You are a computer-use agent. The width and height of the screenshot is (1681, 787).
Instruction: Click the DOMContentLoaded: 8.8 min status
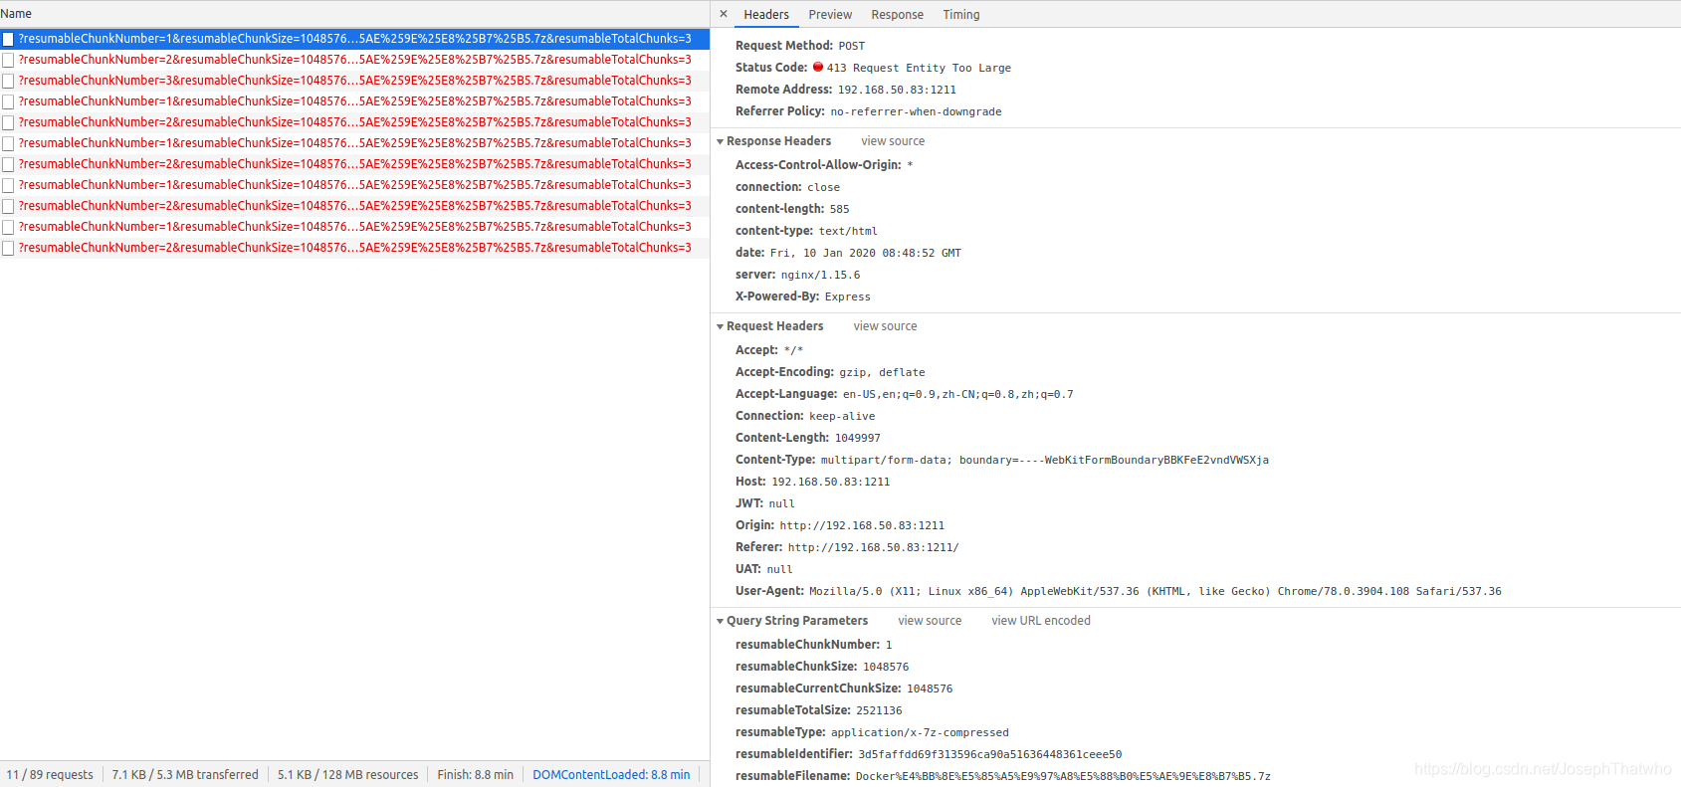pos(611,775)
